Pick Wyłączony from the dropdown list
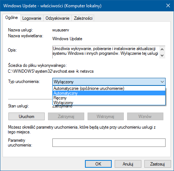Image resolution: width=174 pixels, height=171 pixels. (x=109, y=103)
